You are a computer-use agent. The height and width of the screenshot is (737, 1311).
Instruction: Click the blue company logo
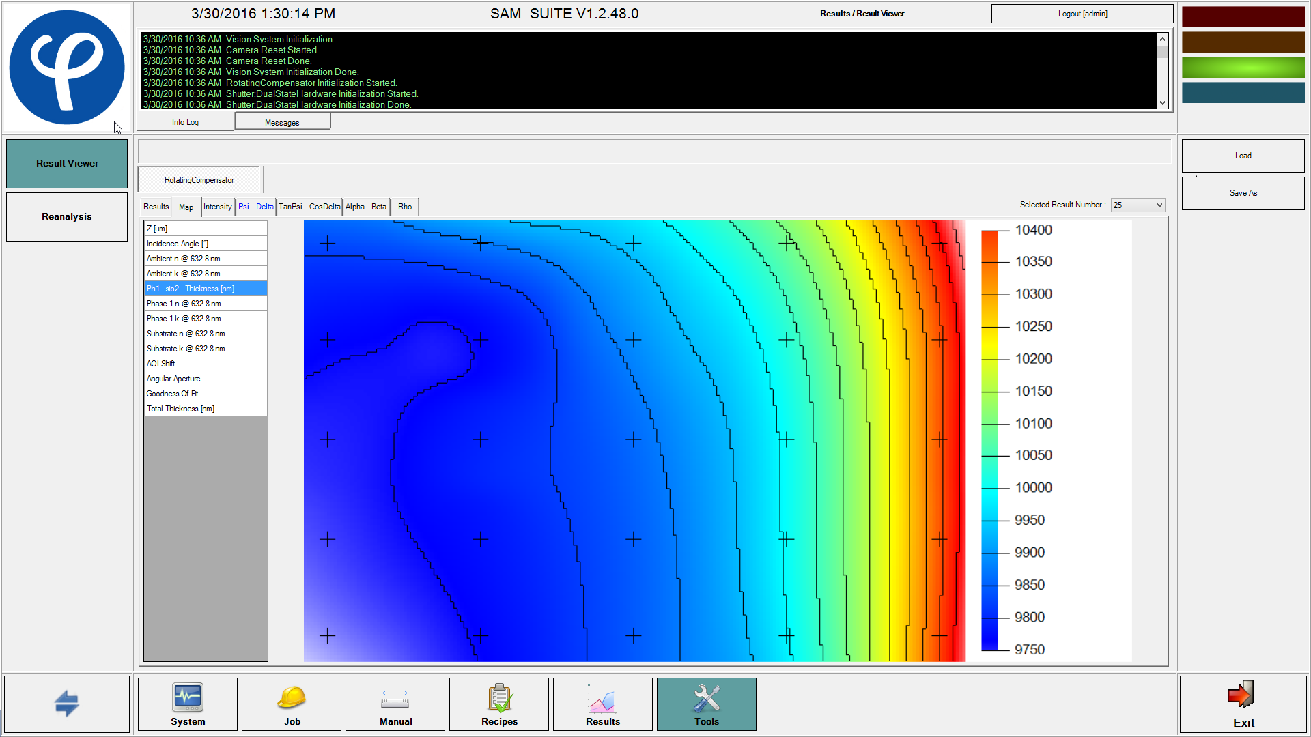click(67, 67)
